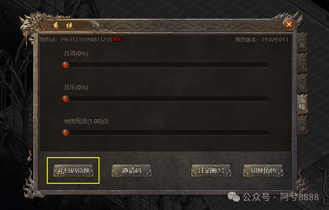Switch to the 设置 side tab

tap(302, 42)
